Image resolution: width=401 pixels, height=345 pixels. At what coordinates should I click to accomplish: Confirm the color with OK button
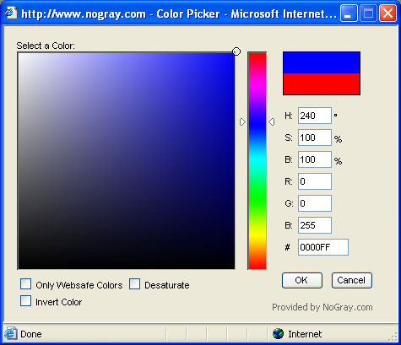tap(302, 280)
